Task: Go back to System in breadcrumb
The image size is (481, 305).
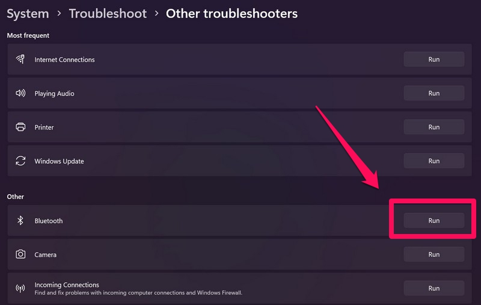Action: click(x=28, y=13)
